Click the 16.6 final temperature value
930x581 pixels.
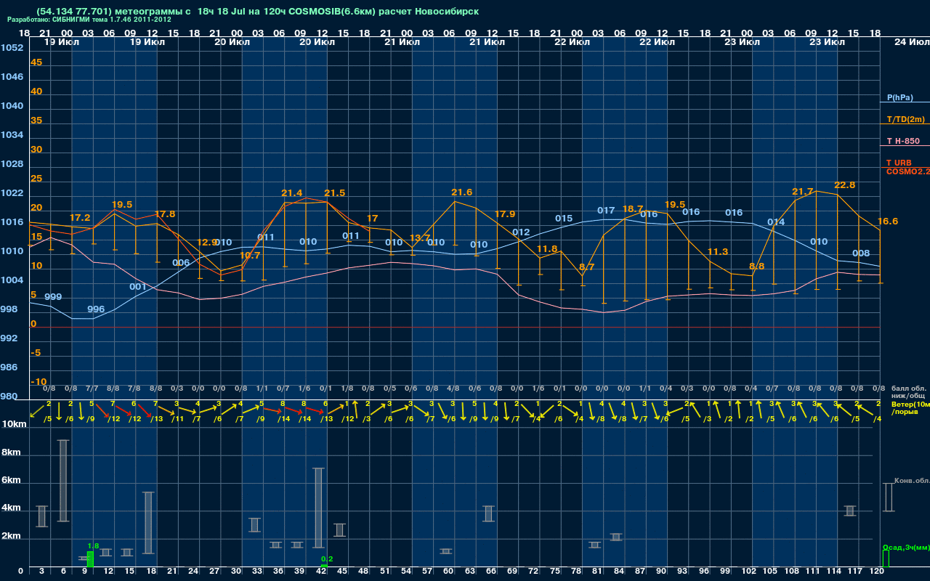click(x=888, y=222)
